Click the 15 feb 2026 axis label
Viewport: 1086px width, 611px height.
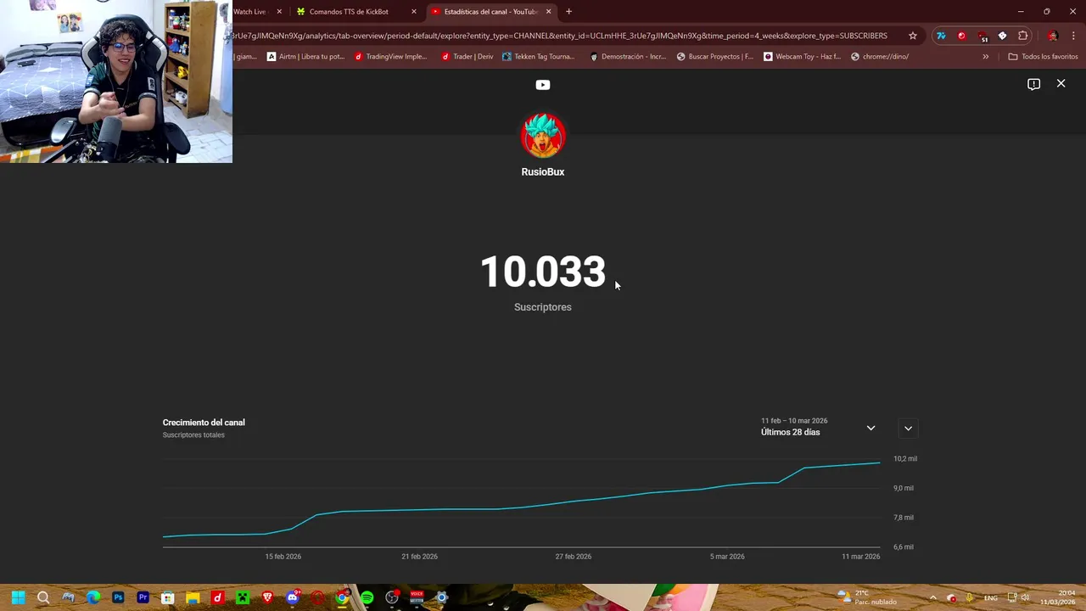click(283, 557)
